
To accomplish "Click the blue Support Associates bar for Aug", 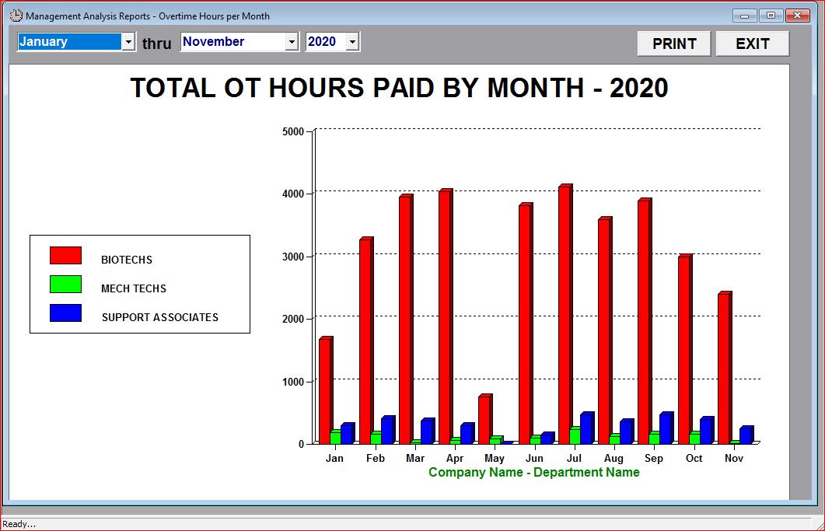I will [626, 432].
